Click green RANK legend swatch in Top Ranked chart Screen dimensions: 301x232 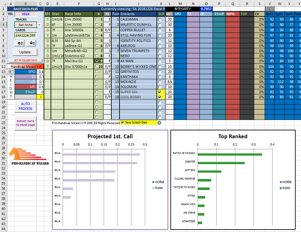point(281,188)
